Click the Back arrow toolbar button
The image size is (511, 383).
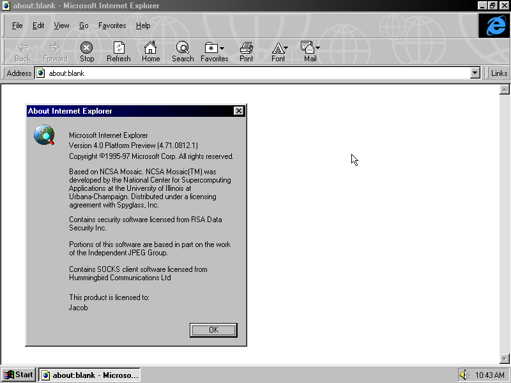coord(23,52)
